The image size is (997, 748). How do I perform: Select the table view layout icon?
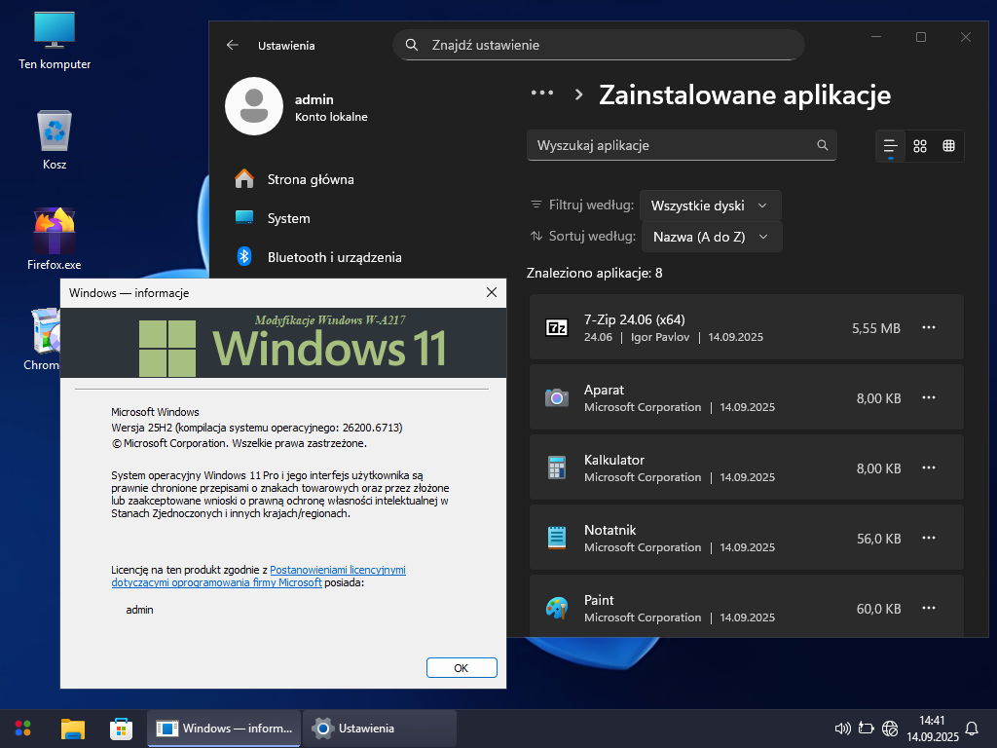[x=948, y=146]
